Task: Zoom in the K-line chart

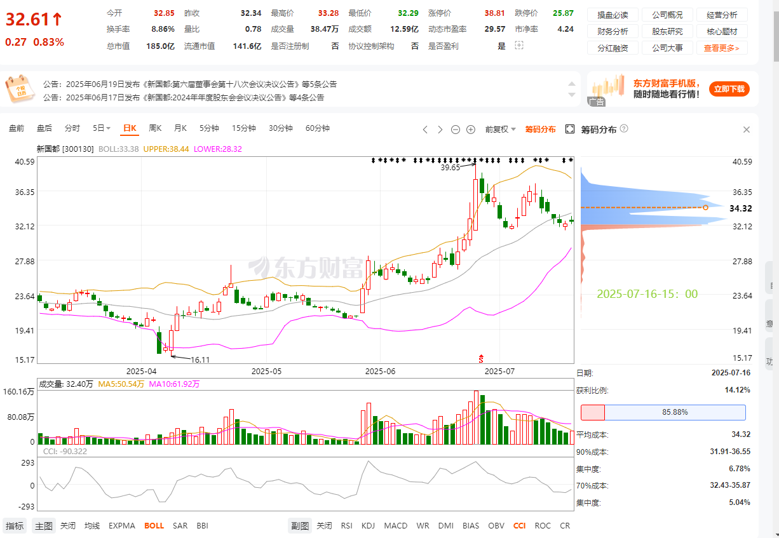Action: (x=471, y=129)
